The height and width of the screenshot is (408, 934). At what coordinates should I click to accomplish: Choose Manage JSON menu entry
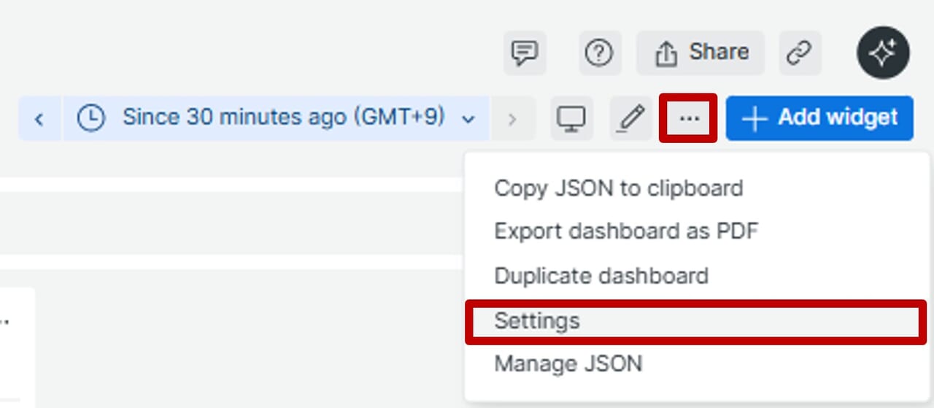(x=568, y=363)
